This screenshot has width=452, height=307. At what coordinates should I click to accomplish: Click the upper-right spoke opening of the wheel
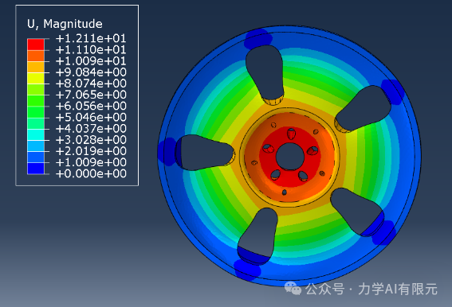click(364, 109)
